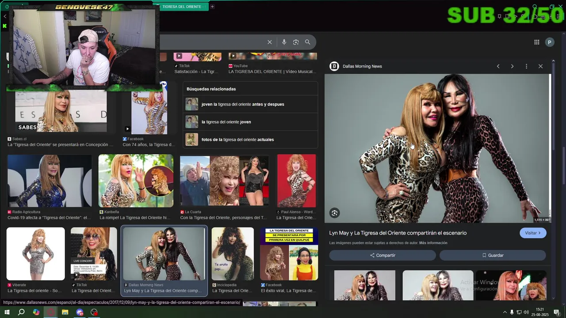Open the Sabes.cl image result thumbnail
566x318 pixels.
pyautogui.click(x=61, y=111)
